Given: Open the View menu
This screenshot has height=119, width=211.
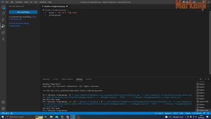Looking at the screenshot, I should pos(26,2).
